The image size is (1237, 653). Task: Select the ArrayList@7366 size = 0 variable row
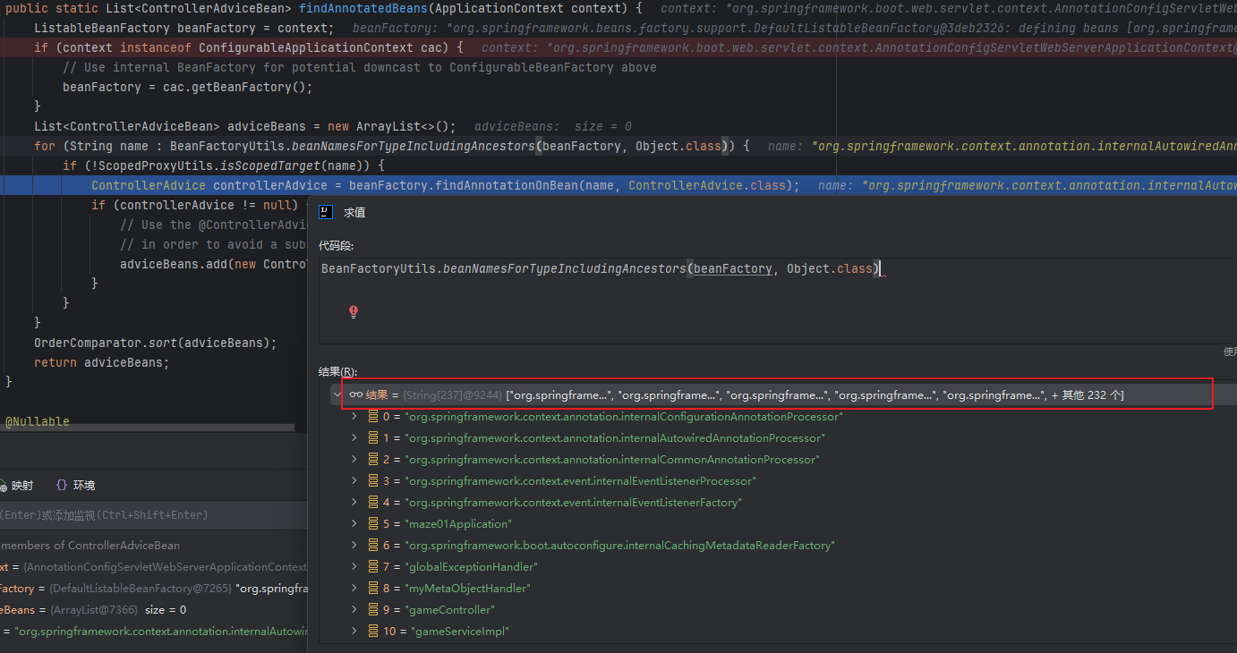coord(154,609)
